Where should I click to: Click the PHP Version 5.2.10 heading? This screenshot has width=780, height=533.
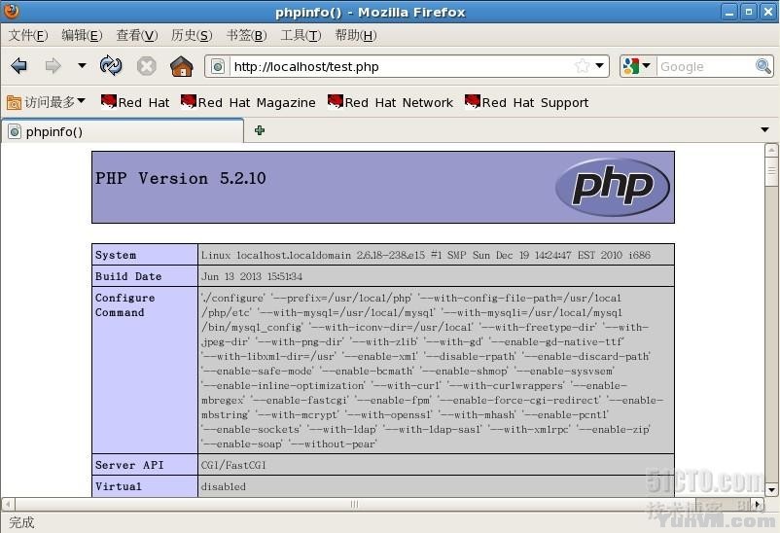(x=181, y=178)
